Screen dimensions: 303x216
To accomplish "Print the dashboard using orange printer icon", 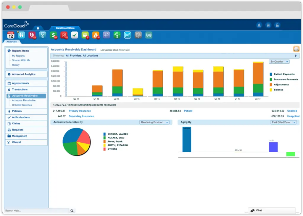I will 296,49.
